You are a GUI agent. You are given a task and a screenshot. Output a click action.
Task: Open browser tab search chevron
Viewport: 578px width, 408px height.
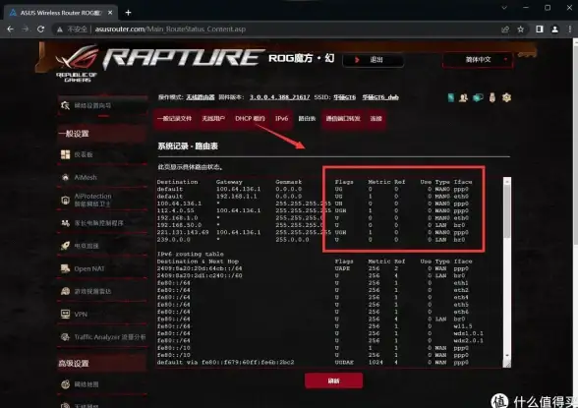click(504, 8)
